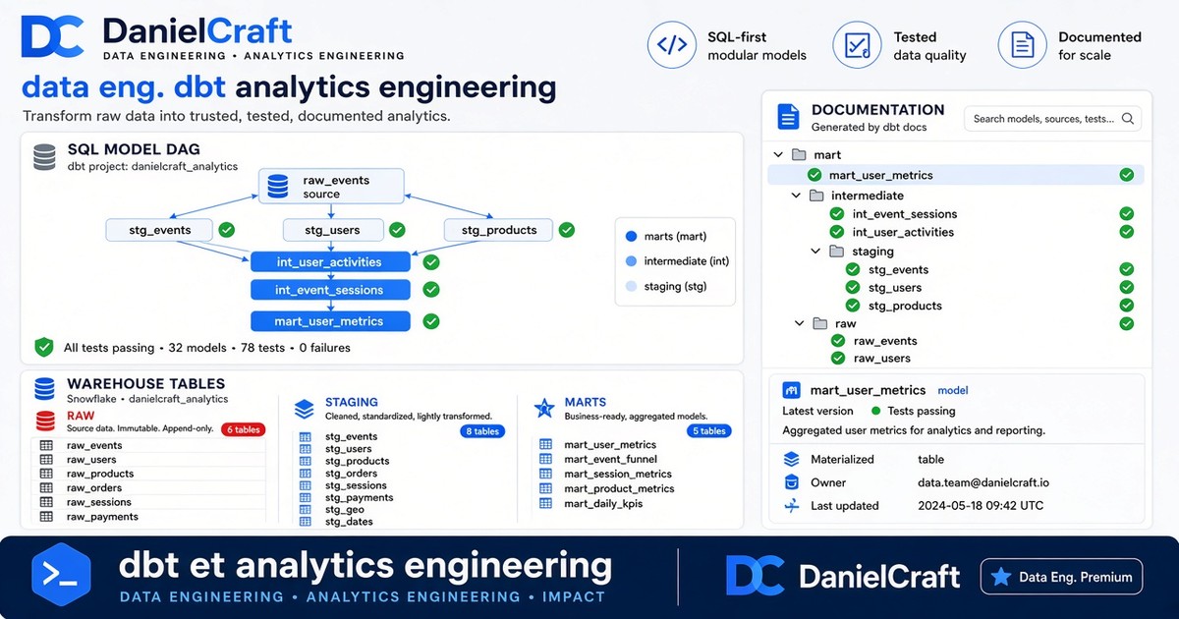
Task: Select raw_users in docs tree
Action: [881, 359]
